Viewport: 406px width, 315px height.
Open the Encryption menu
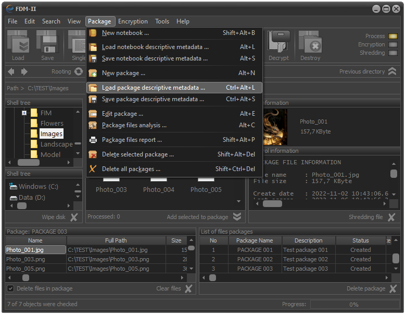coord(133,21)
